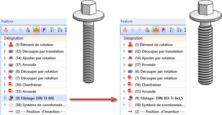
Task: Select (2) Position d'insertion in right panel
Action: 160,112
